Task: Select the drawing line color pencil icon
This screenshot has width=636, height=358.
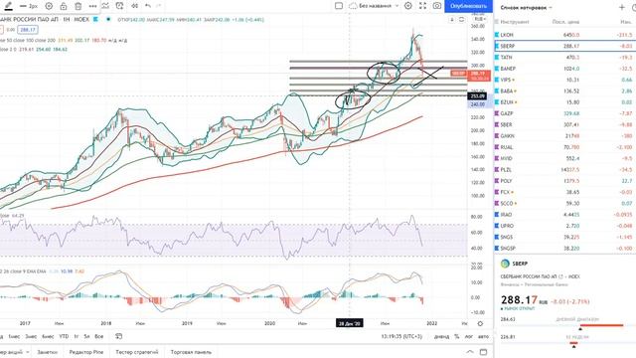Action: 8,6
